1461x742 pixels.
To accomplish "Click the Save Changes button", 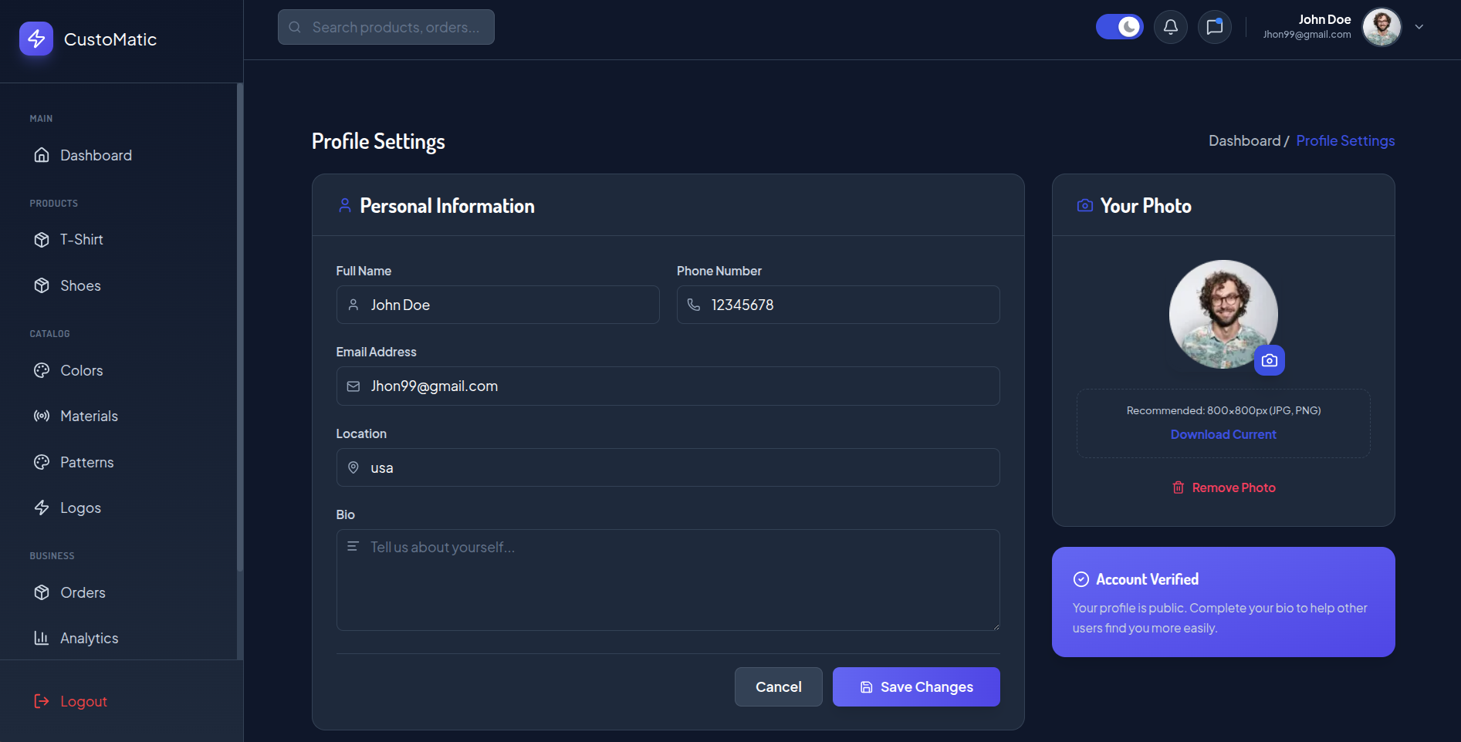I will tap(916, 686).
